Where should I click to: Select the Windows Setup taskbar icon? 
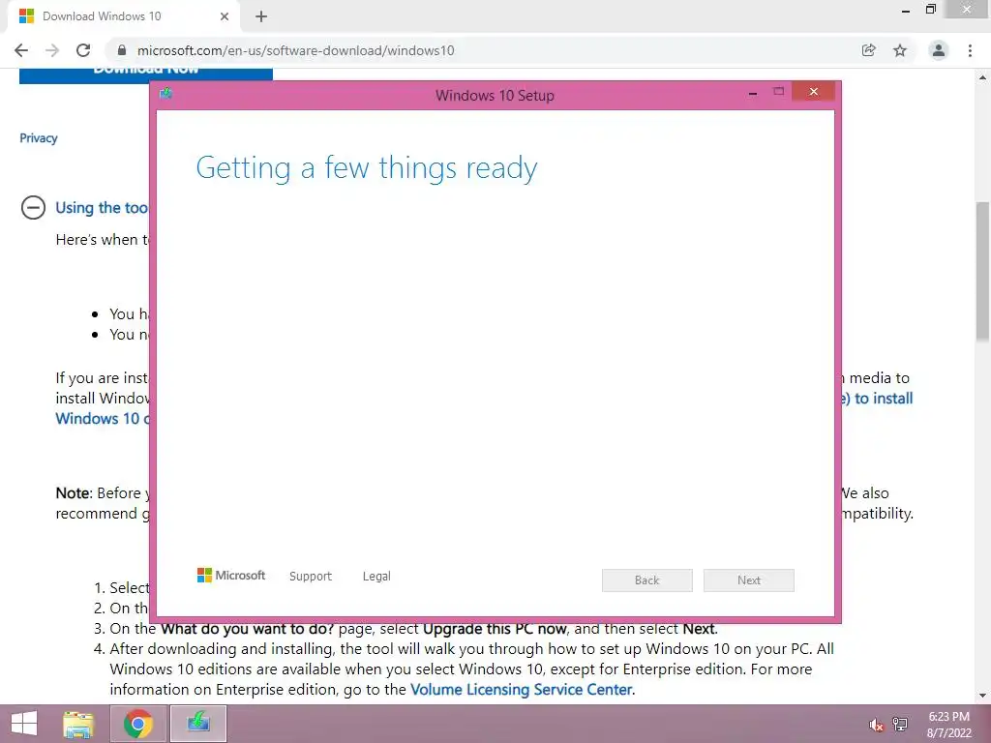point(198,724)
